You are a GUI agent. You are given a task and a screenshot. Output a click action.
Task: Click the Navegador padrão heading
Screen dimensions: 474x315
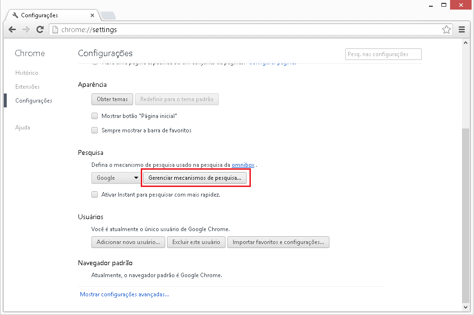pos(105,263)
